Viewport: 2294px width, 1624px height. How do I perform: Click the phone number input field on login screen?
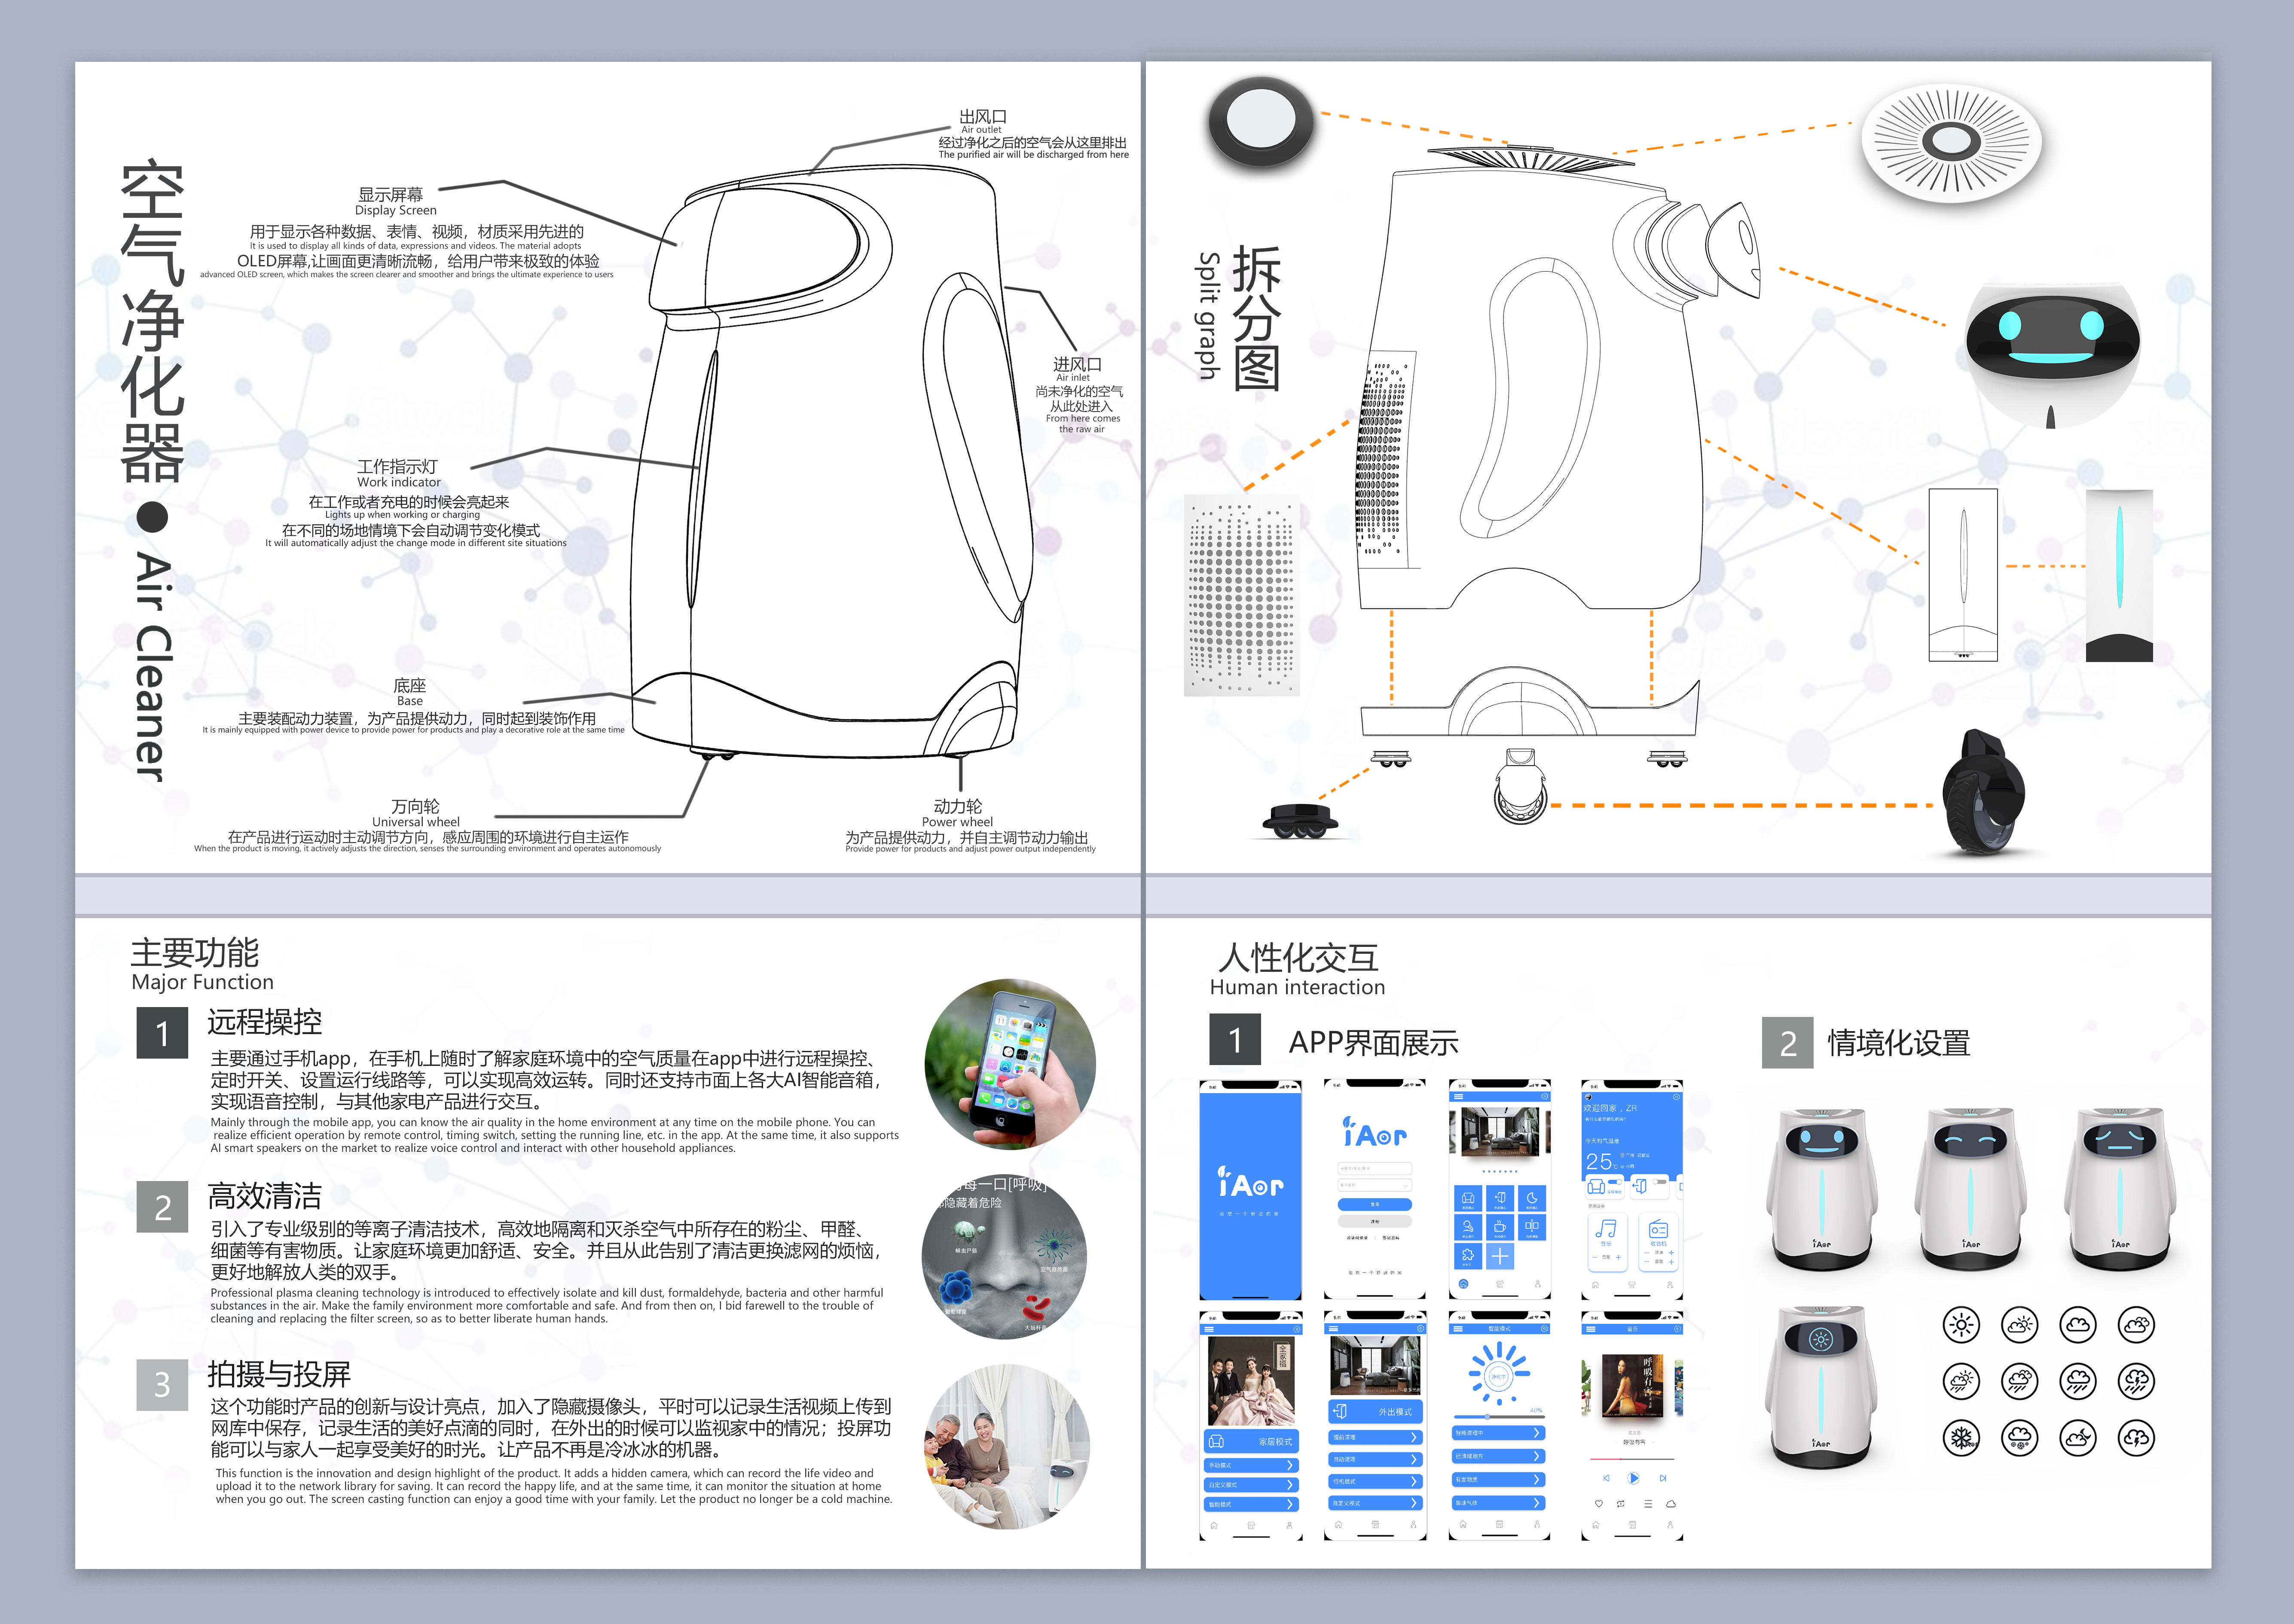tap(1375, 1169)
